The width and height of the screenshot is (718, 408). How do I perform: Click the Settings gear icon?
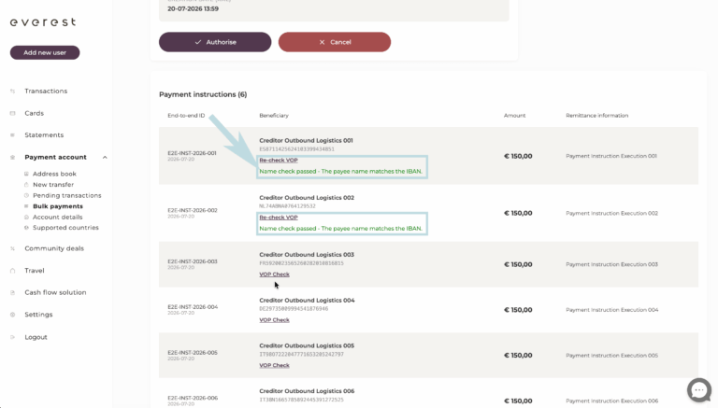(12, 315)
